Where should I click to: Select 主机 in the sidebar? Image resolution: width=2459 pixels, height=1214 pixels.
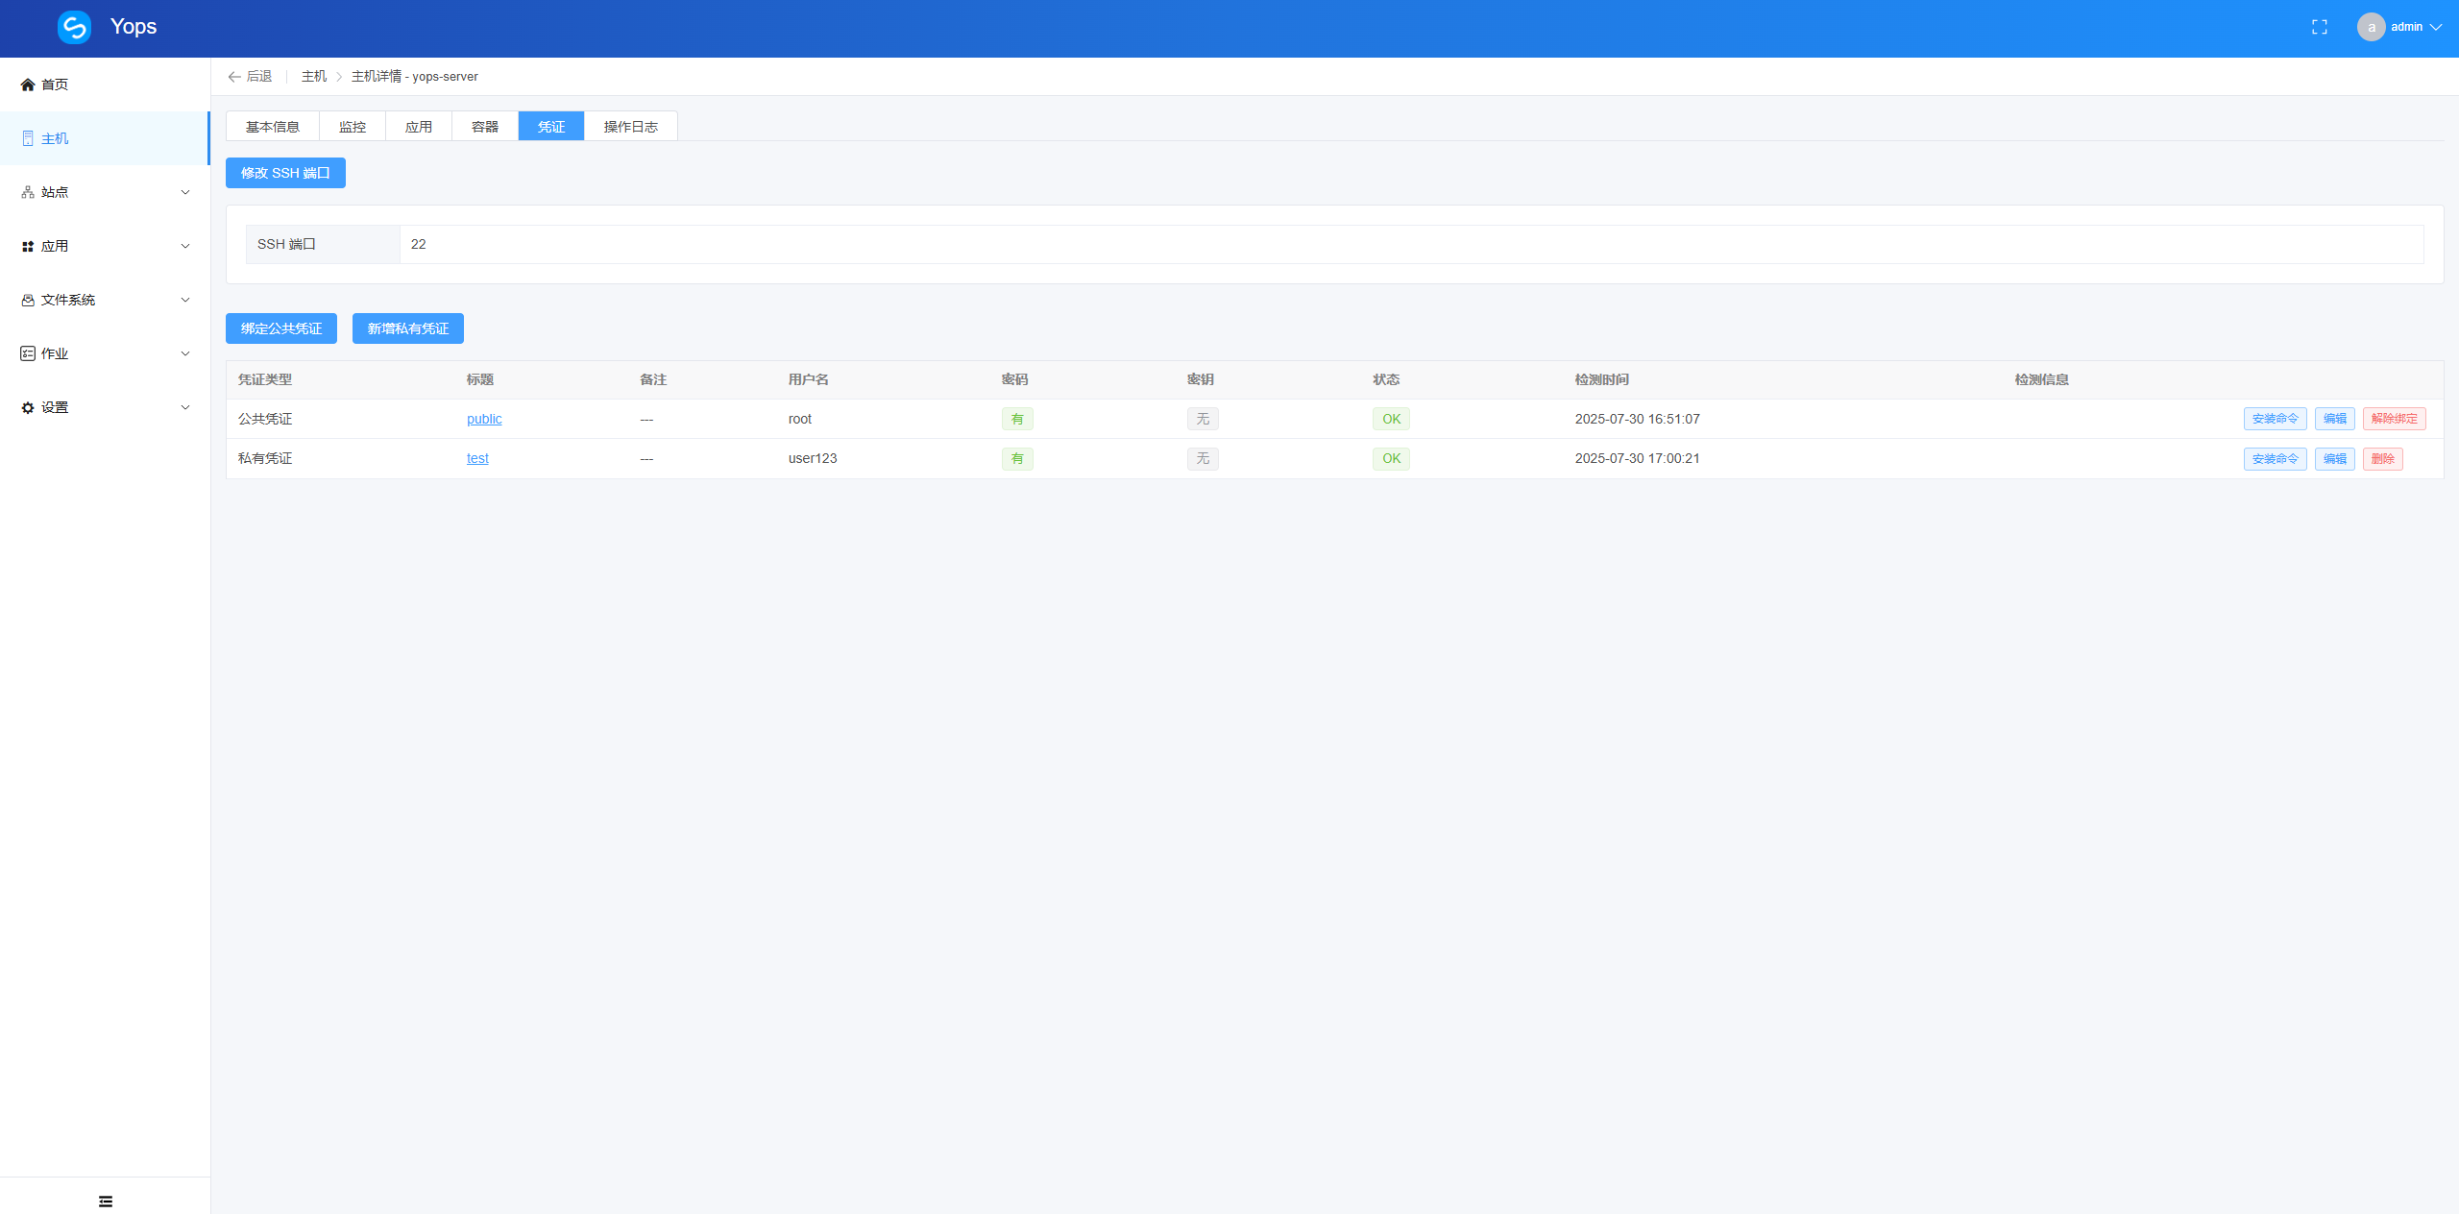click(x=105, y=138)
